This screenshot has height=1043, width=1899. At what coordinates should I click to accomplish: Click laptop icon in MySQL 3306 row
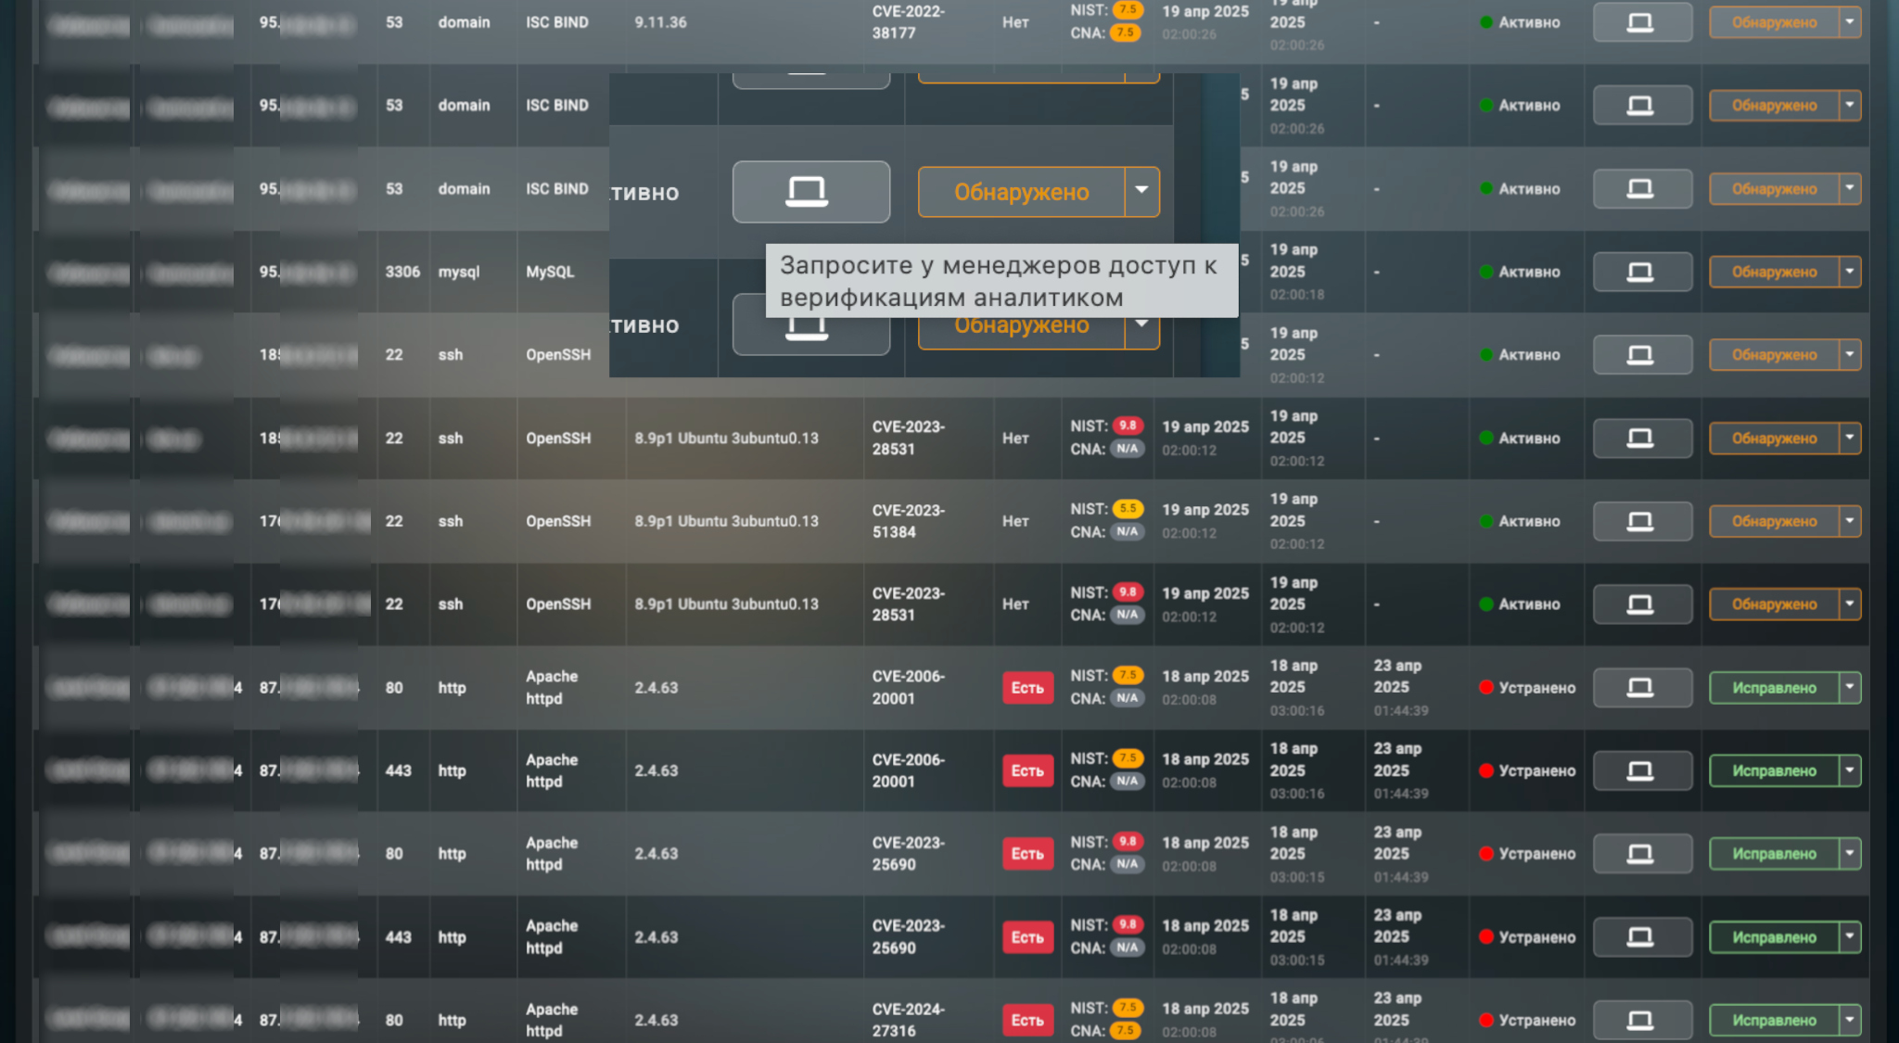(1641, 272)
